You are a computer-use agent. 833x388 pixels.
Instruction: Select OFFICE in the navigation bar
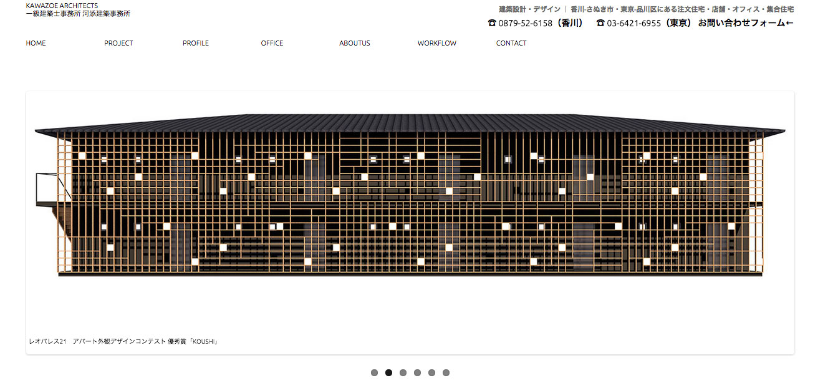tap(272, 43)
